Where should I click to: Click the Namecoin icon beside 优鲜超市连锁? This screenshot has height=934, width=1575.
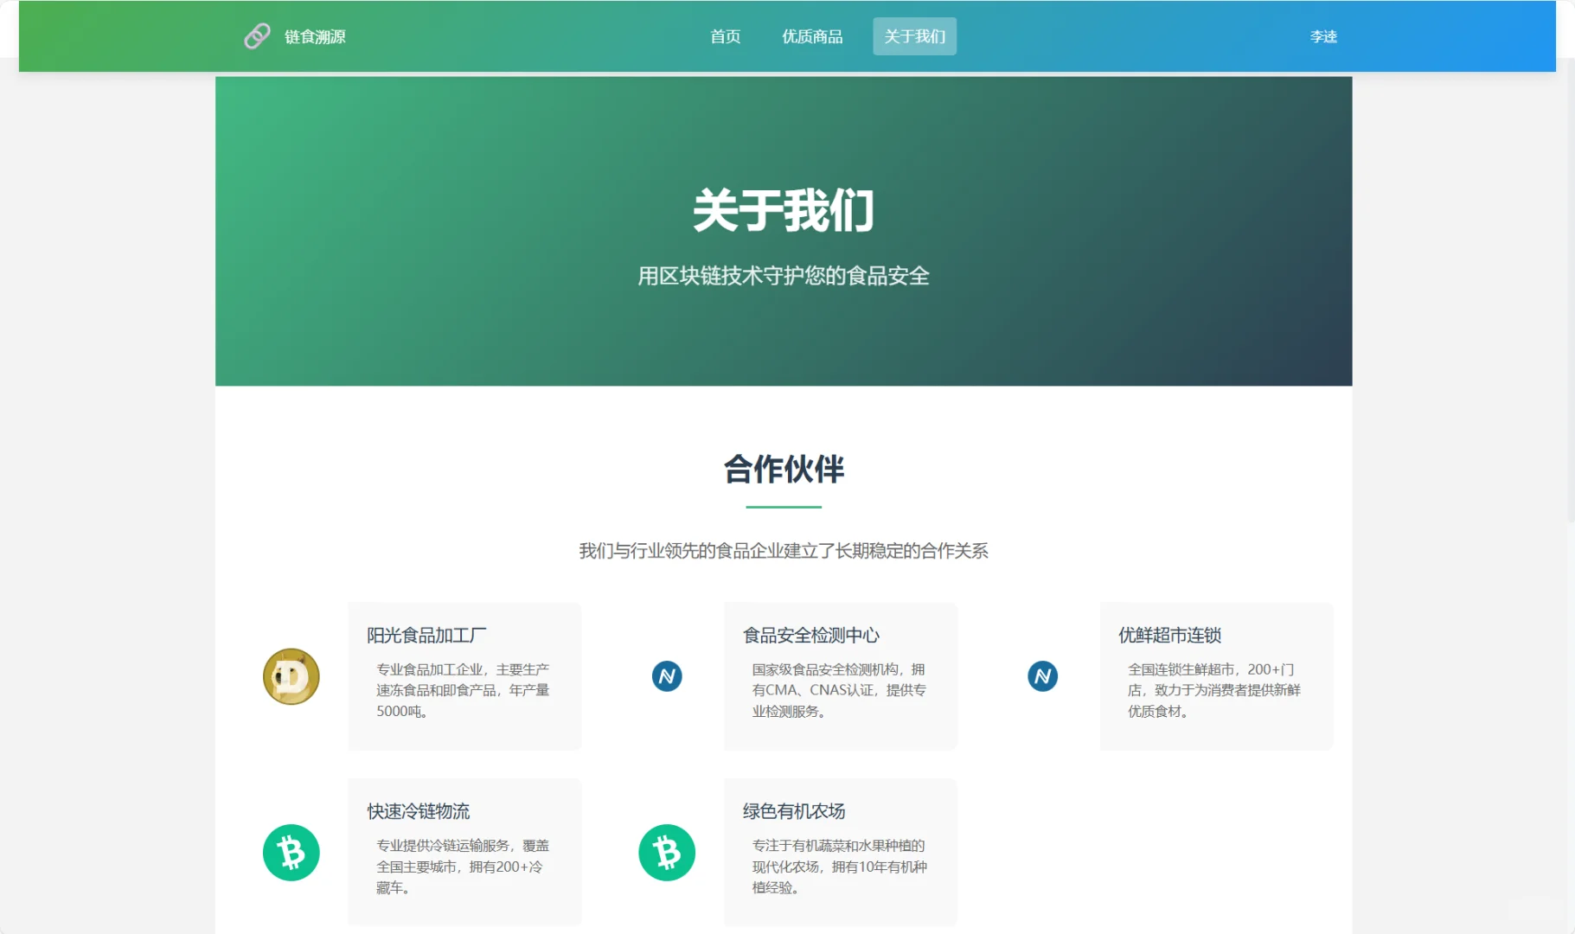[x=1043, y=675]
